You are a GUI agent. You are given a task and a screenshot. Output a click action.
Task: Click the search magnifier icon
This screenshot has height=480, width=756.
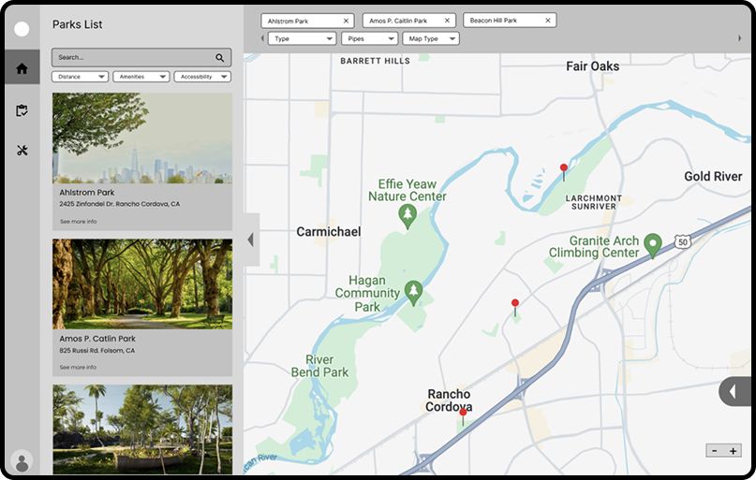pyautogui.click(x=220, y=57)
